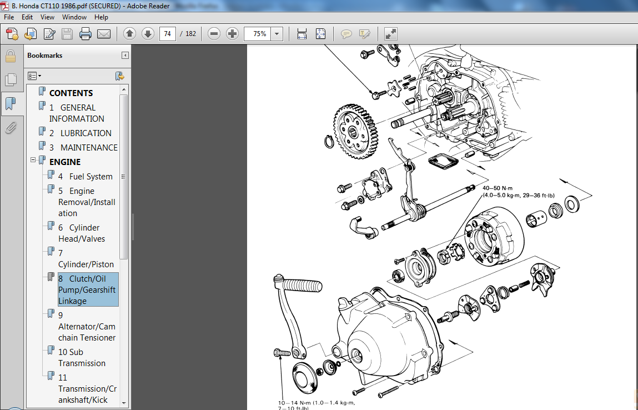Image resolution: width=638 pixels, height=410 pixels.
Task: Select the 3 MAINTENANCE bookmark
Action: point(83,147)
